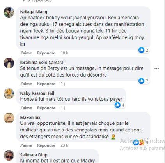Reply to Naby Rassoul Fall's comment

46,108
